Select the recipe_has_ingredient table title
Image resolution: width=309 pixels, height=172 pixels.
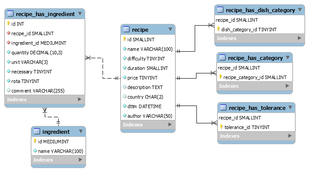coord(45,14)
